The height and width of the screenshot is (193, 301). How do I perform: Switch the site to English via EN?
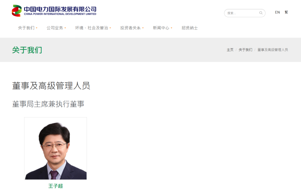(x=277, y=12)
